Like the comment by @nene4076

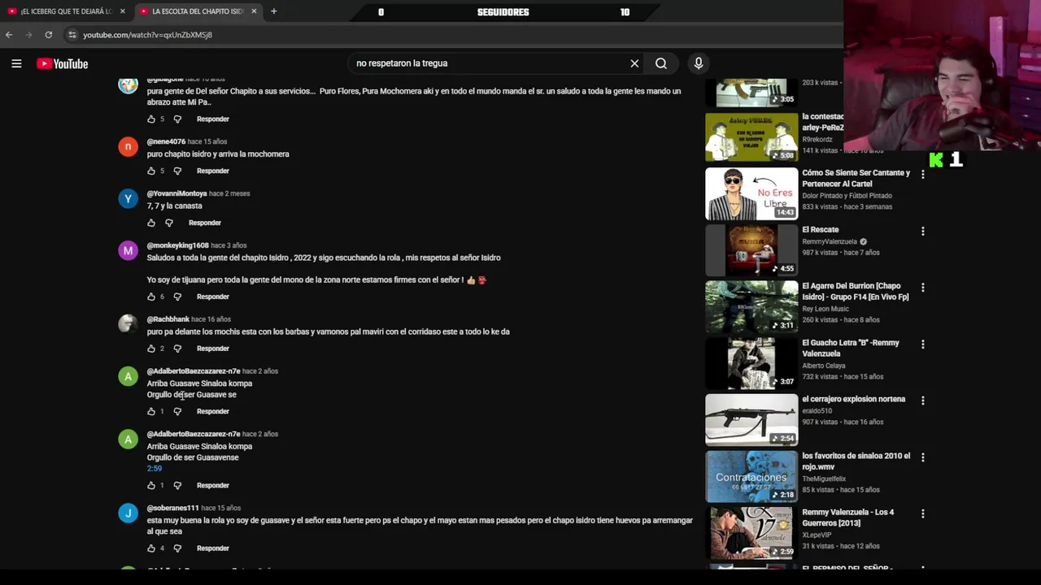click(x=151, y=171)
